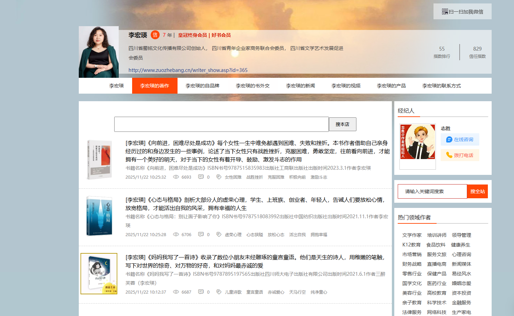Click the comment icon under 心态与格局 book
This screenshot has width=514, height=316.
click(x=201, y=234)
